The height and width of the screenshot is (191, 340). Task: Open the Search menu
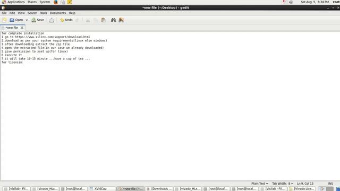coord(32,13)
